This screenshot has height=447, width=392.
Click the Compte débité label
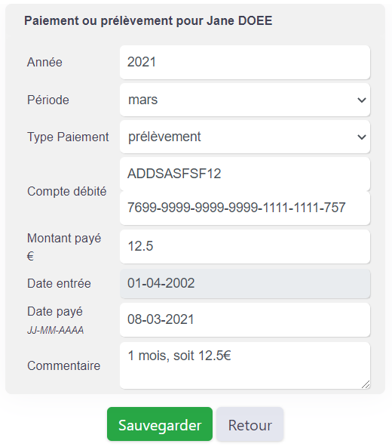point(67,191)
